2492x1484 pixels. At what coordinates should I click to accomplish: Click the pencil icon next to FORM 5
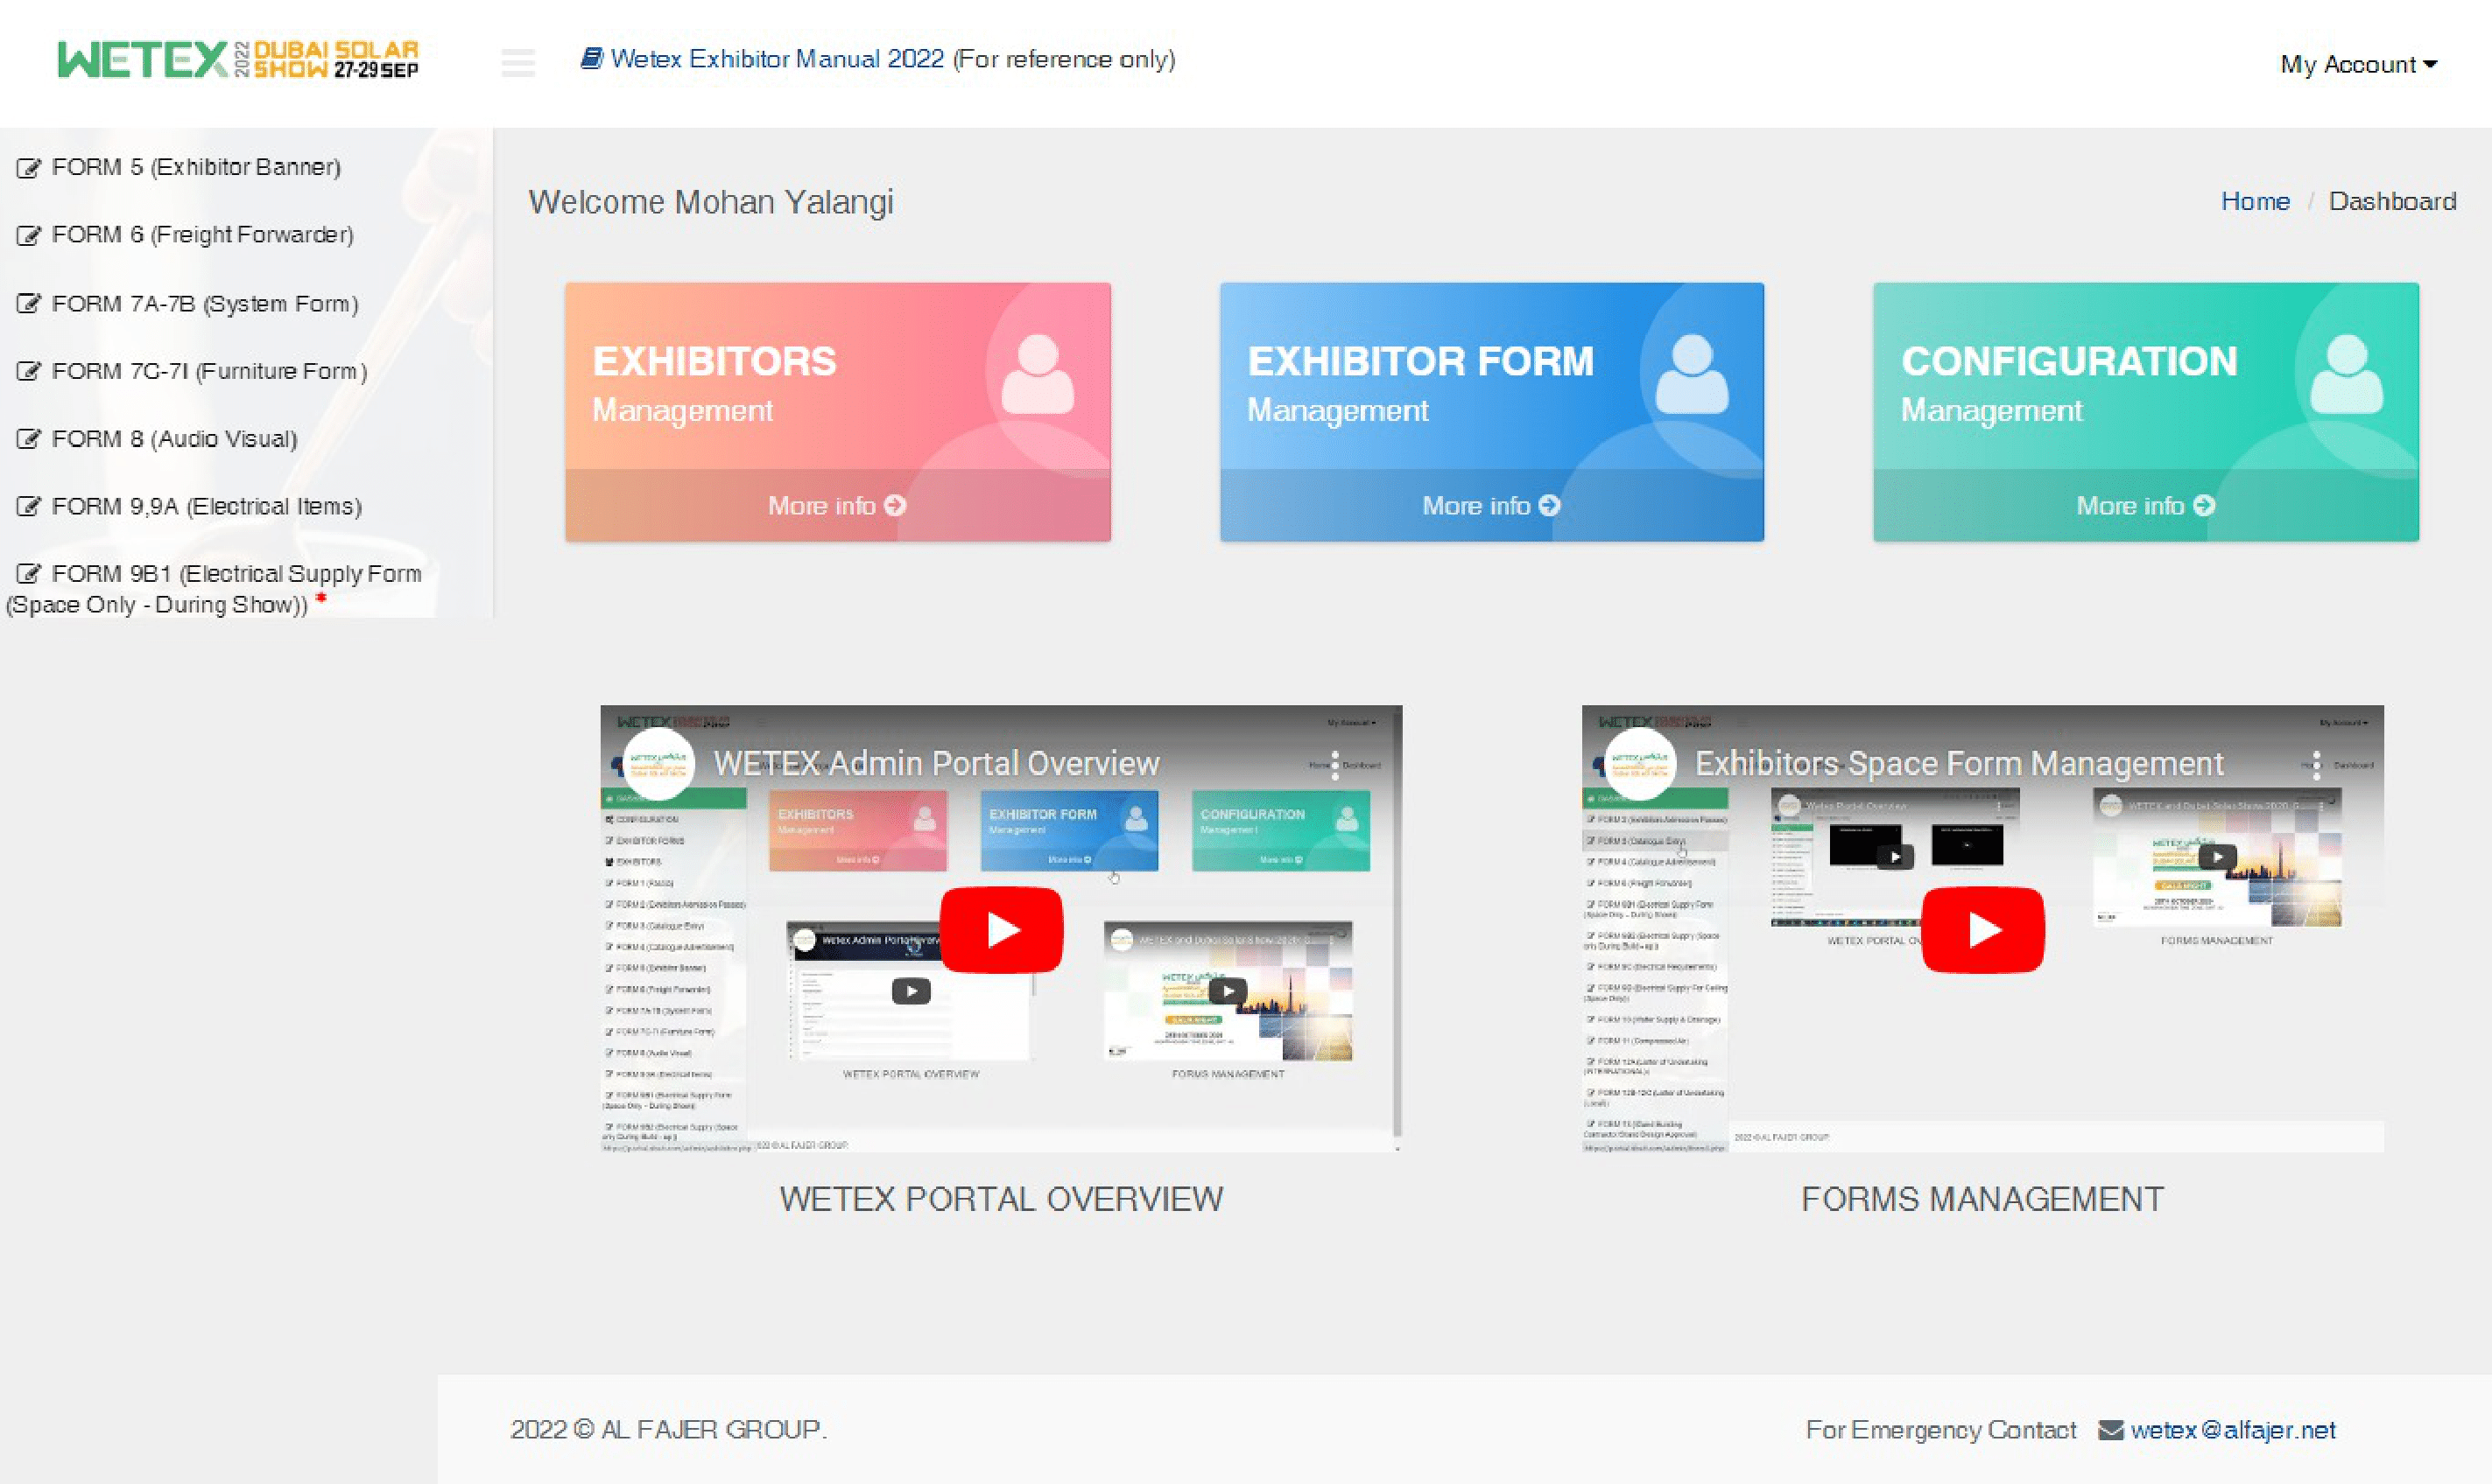tap(29, 167)
